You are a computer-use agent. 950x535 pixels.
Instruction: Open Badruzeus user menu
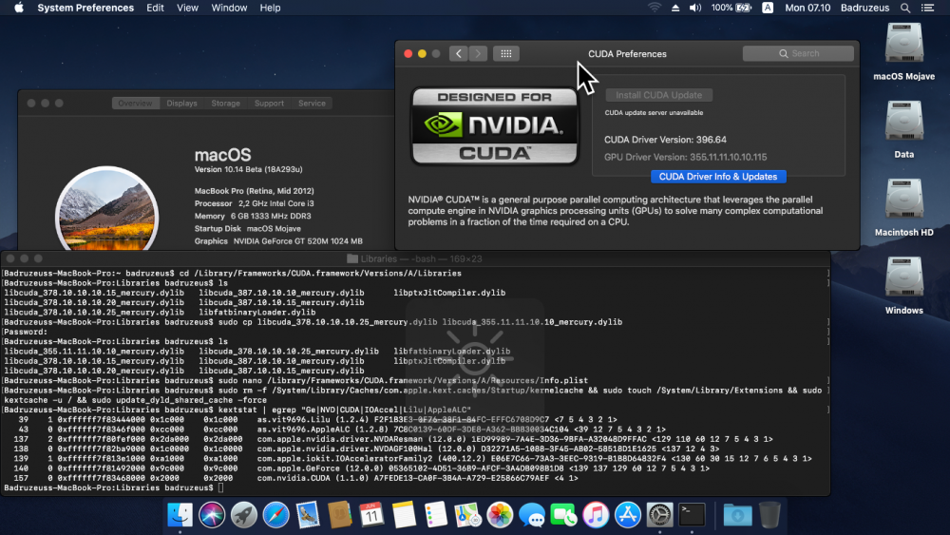point(864,8)
